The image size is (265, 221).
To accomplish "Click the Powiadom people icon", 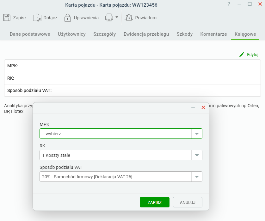I will 129,18.
